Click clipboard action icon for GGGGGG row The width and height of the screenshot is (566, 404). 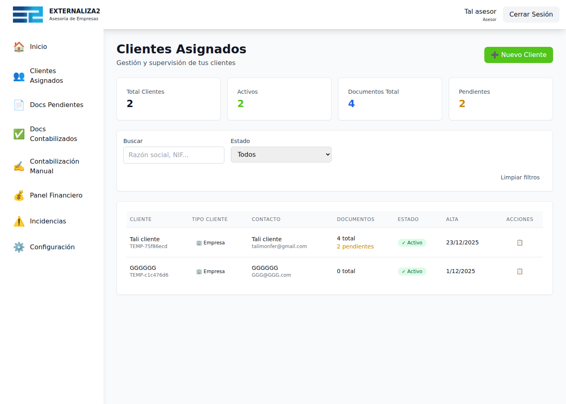pyautogui.click(x=520, y=271)
